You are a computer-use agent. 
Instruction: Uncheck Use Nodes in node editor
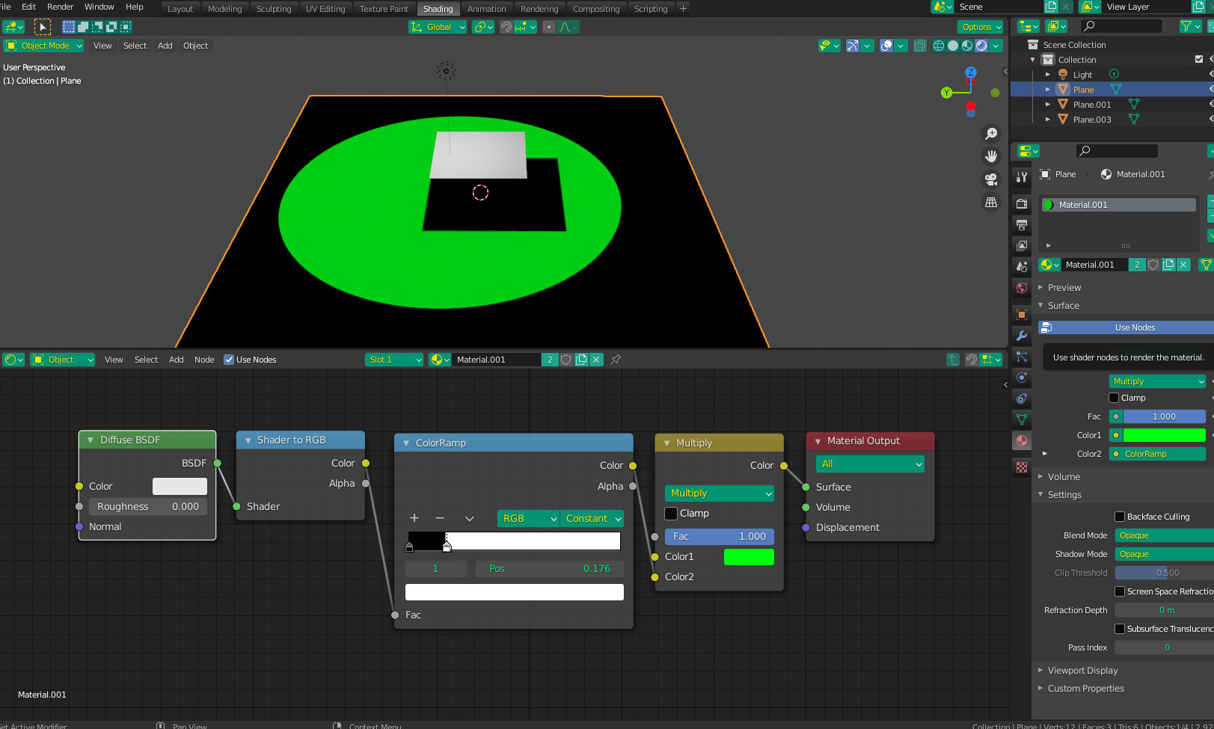229,360
